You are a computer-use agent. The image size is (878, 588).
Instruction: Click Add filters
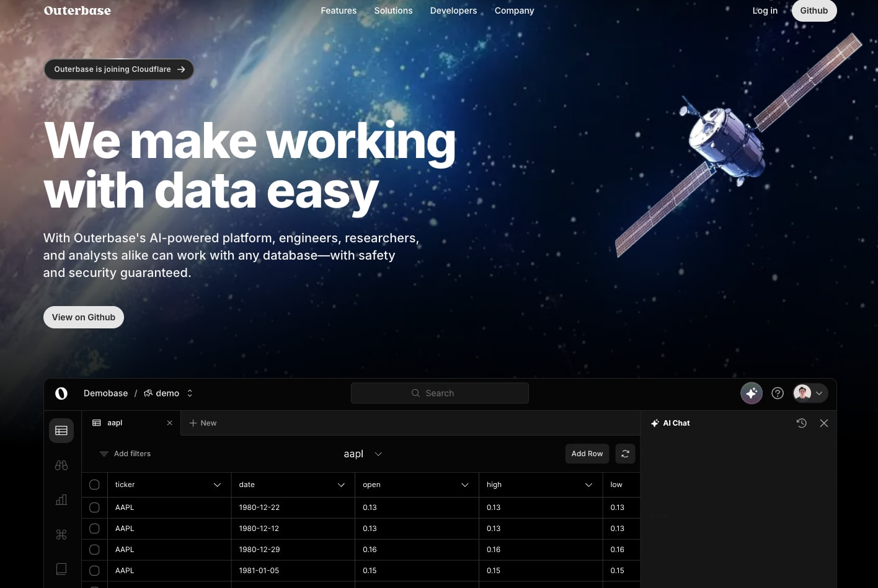pos(125,454)
